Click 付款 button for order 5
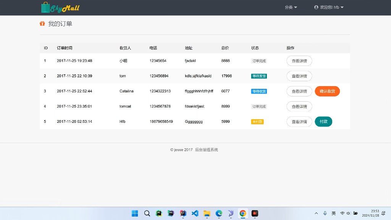 click(323, 122)
